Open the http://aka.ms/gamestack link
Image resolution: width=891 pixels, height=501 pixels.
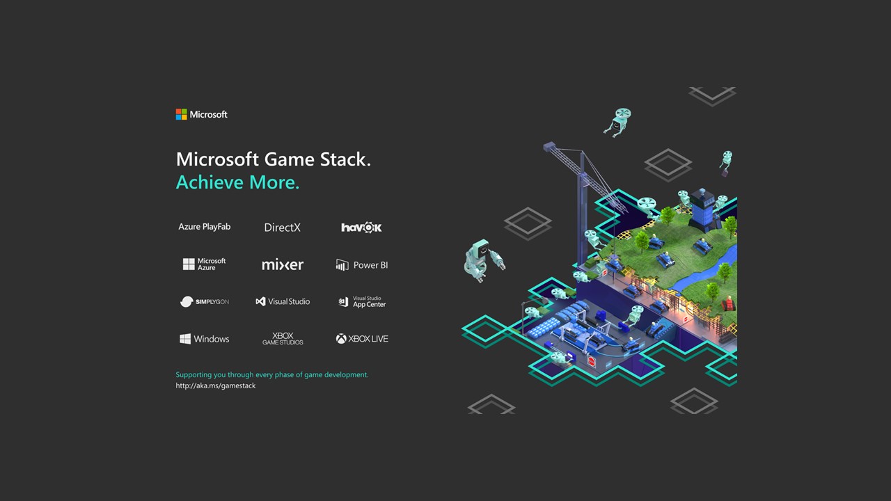215,385
